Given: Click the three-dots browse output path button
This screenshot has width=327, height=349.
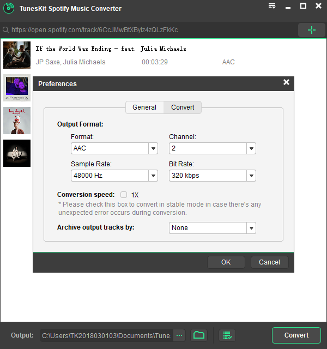Looking at the screenshot, I should (179, 335).
